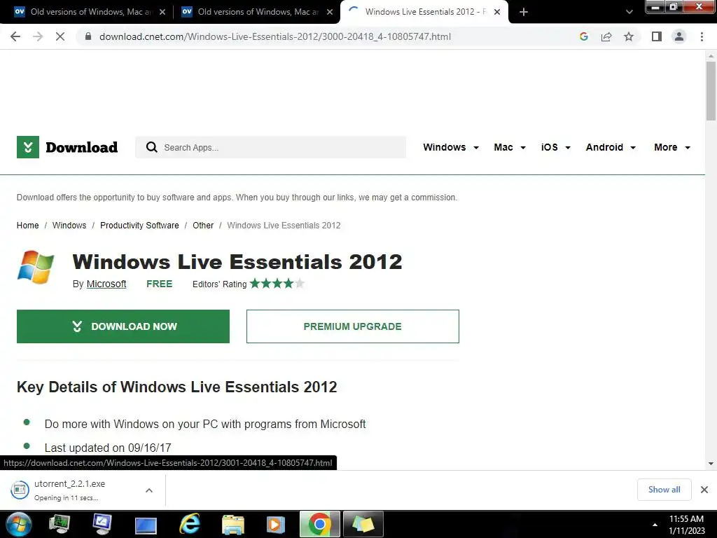Click the Editors' Rating stars
This screenshot has height=538, width=717.
[277, 284]
